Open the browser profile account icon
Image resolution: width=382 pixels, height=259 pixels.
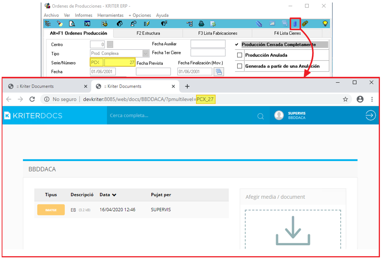pos(360,99)
